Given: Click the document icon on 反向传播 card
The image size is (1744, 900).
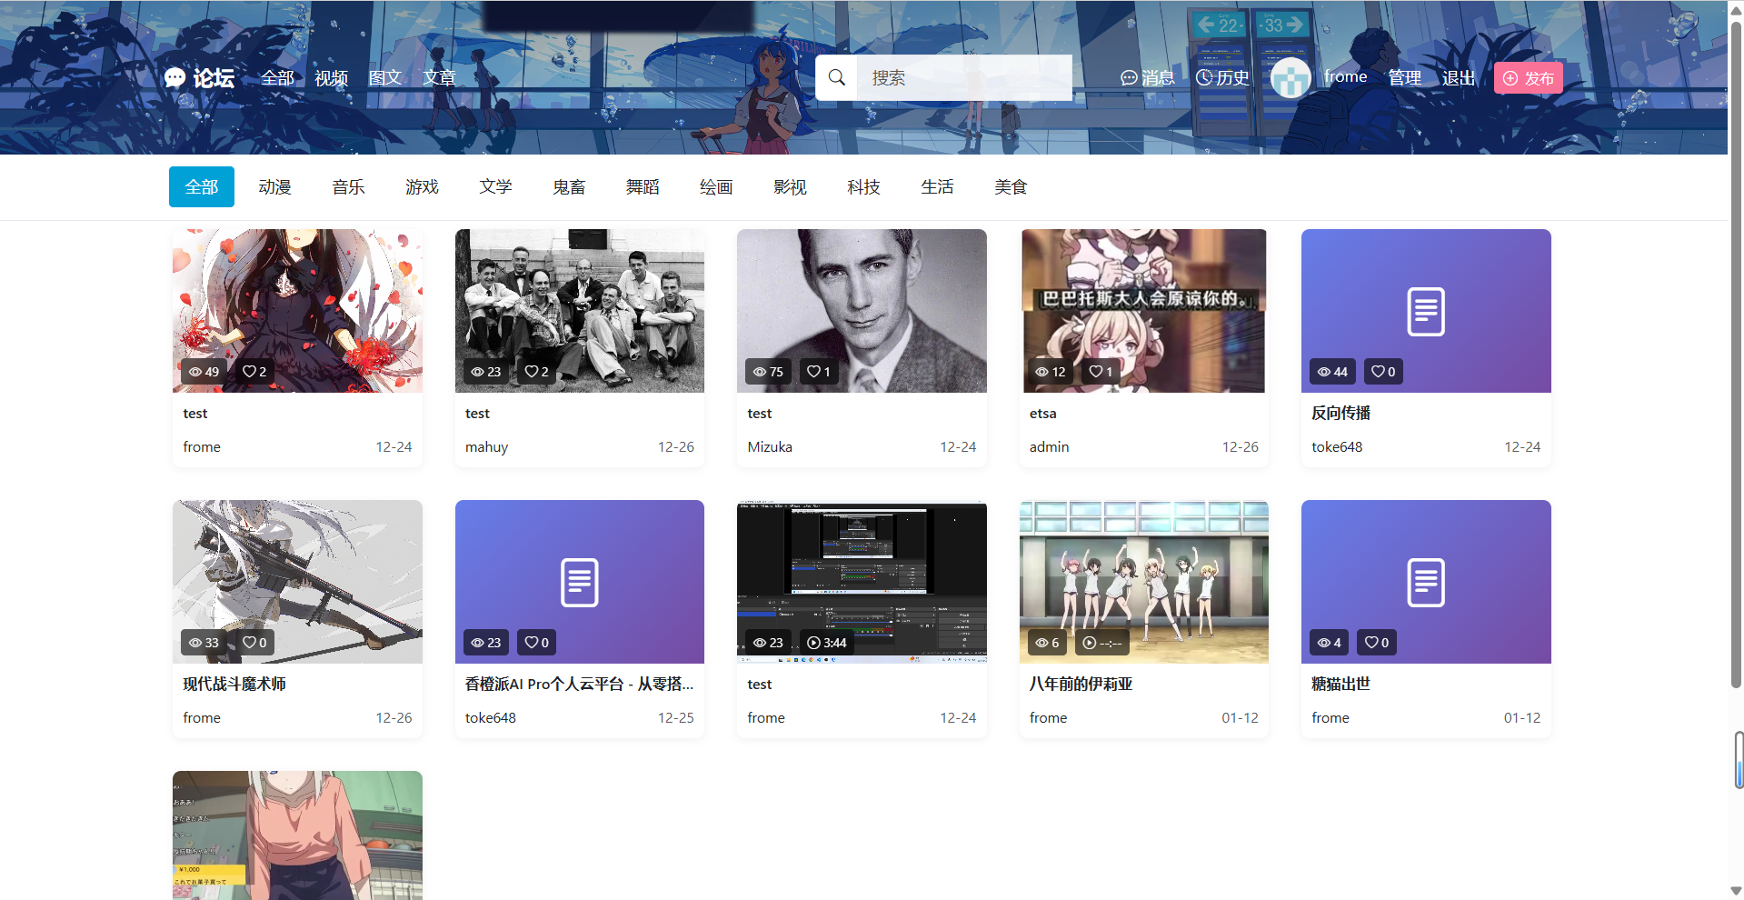Looking at the screenshot, I should (x=1426, y=312).
